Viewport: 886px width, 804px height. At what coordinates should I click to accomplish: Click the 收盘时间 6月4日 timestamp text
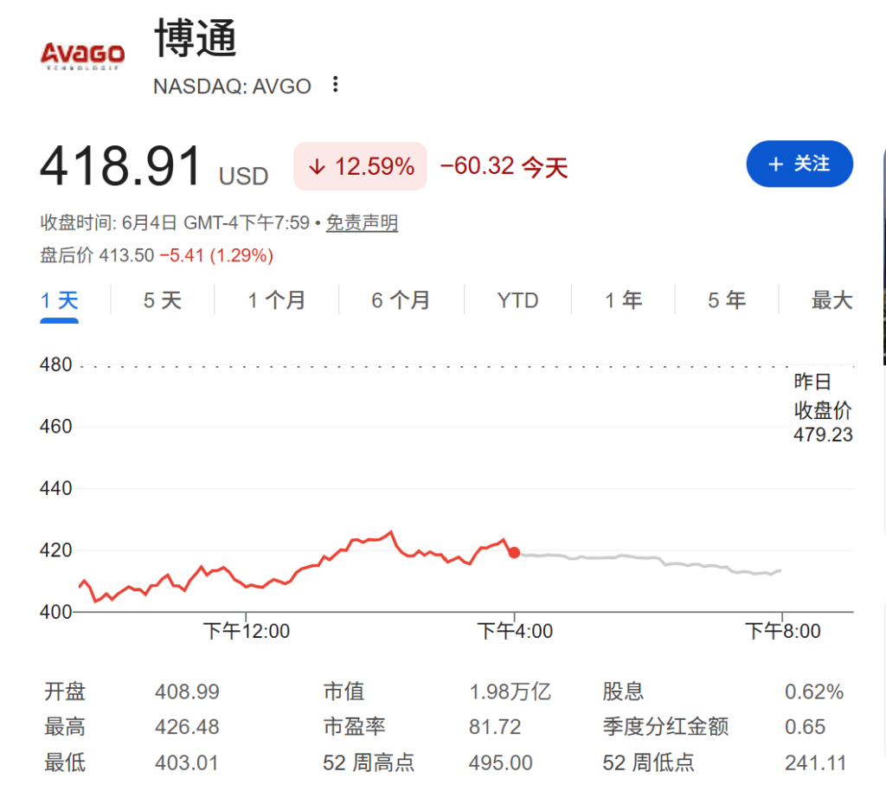click(175, 222)
